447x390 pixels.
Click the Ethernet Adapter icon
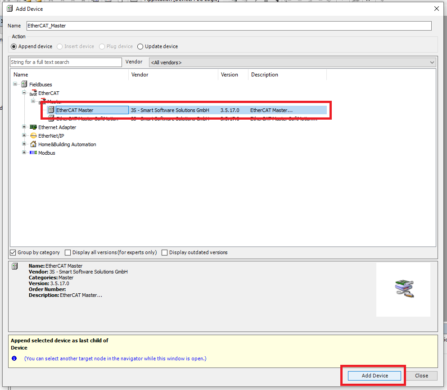pos(33,127)
